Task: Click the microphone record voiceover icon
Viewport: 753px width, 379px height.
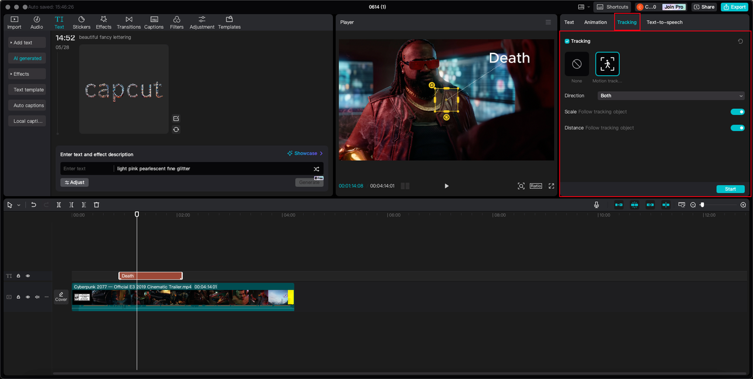Action: (x=597, y=205)
